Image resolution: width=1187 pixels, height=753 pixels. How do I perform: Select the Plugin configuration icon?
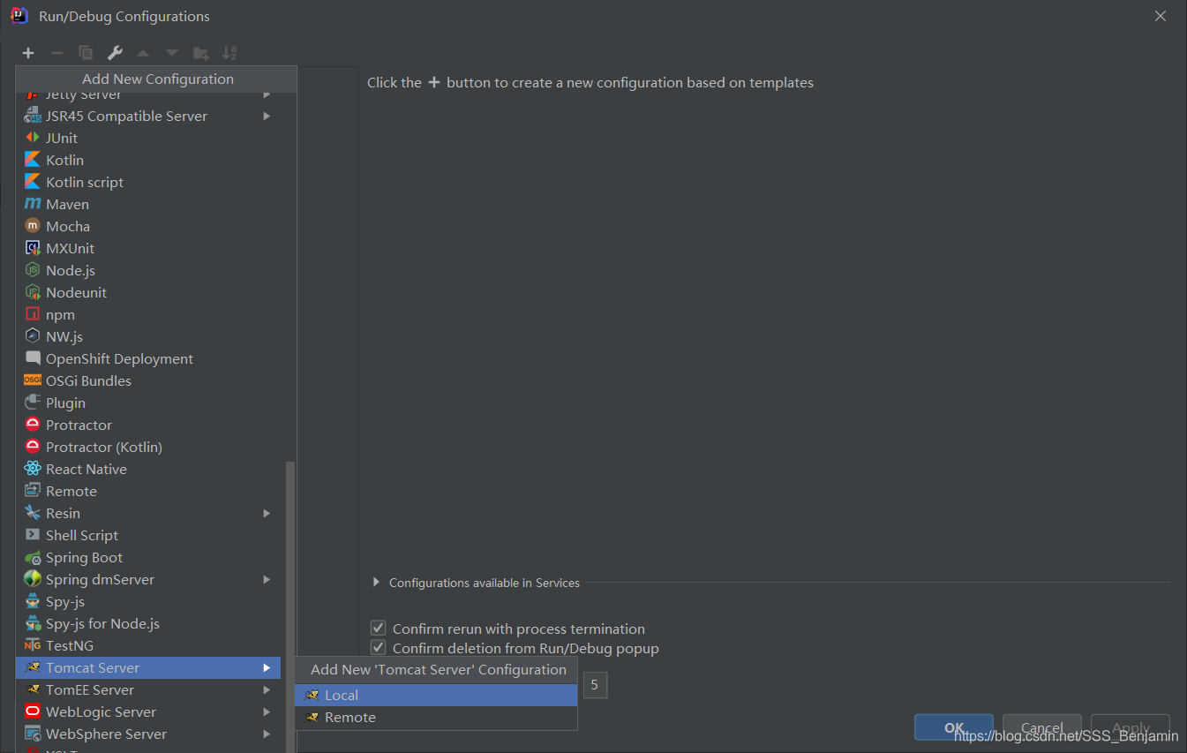[33, 403]
